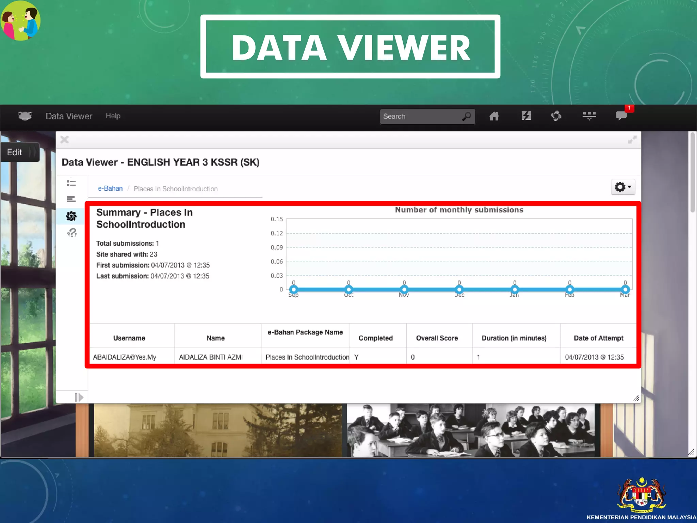Image resolution: width=697 pixels, height=523 pixels.
Task: Open the Help menu
Action: point(113,116)
